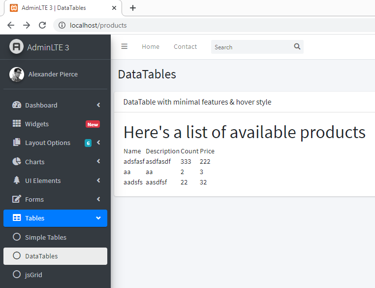375x288 pixels.
Task: Expand the Layout Options submenu arrow
Action: pos(98,143)
